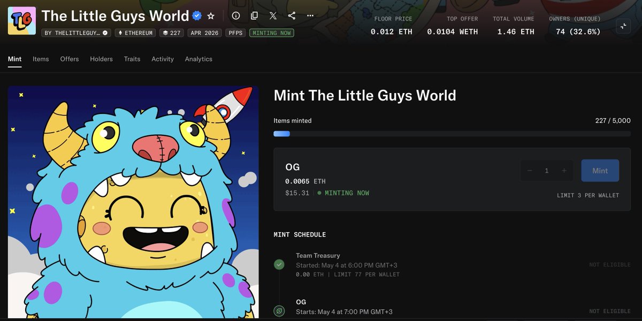The width and height of the screenshot is (642, 321).
Task: Click the 227 items count chip
Action: 172,33
